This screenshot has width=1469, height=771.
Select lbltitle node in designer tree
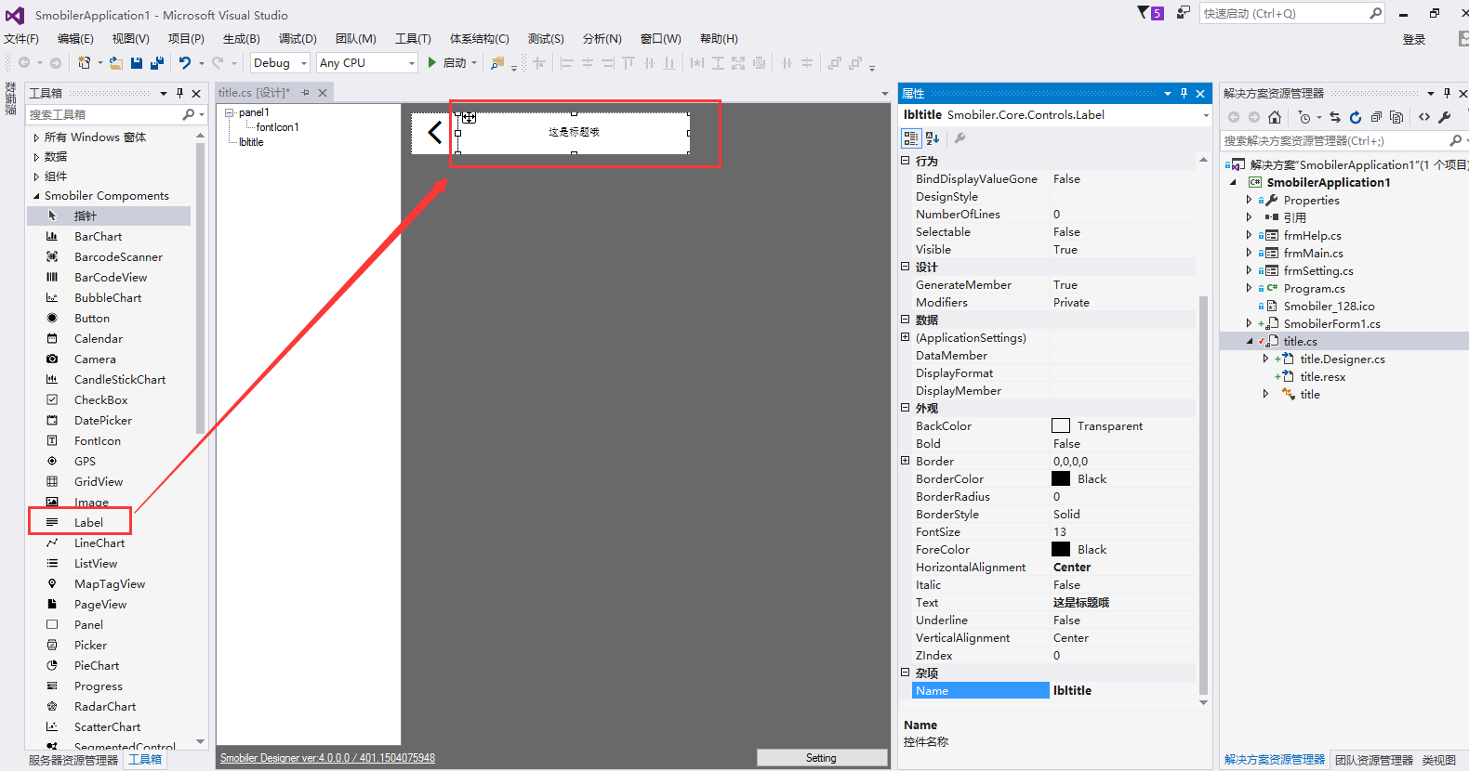click(251, 142)
